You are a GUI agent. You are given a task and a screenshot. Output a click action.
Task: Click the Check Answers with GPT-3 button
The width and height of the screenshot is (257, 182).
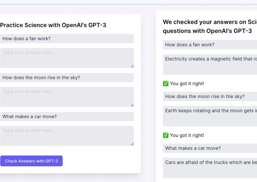pos(31,161)
